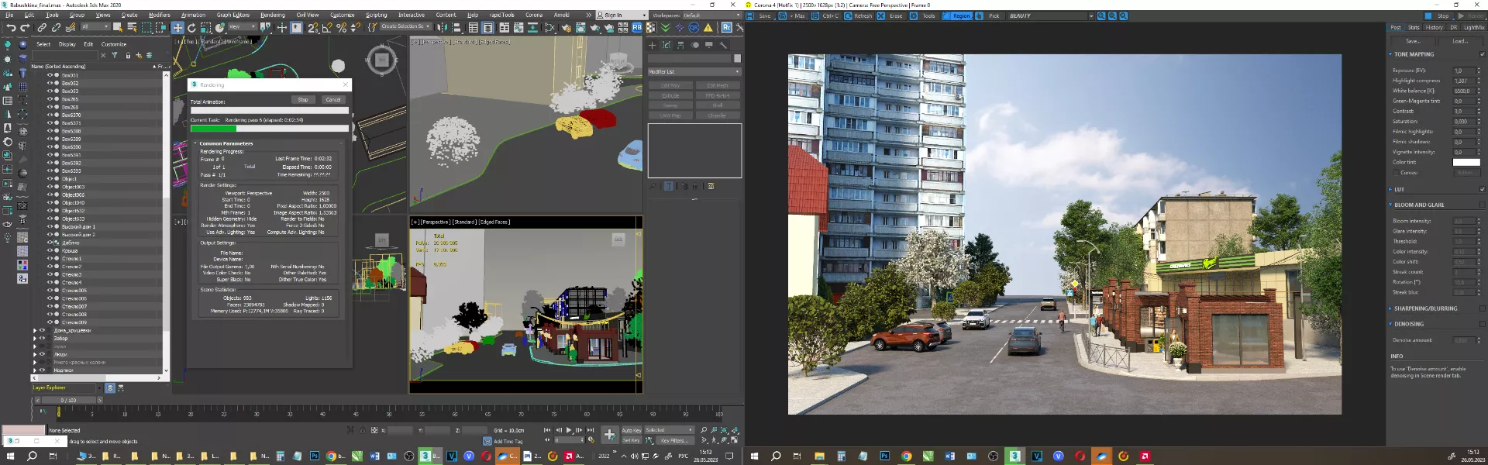Clear the scene explorer search filter
This screenshot has height=465, width=1488.
tap(102, 56)
